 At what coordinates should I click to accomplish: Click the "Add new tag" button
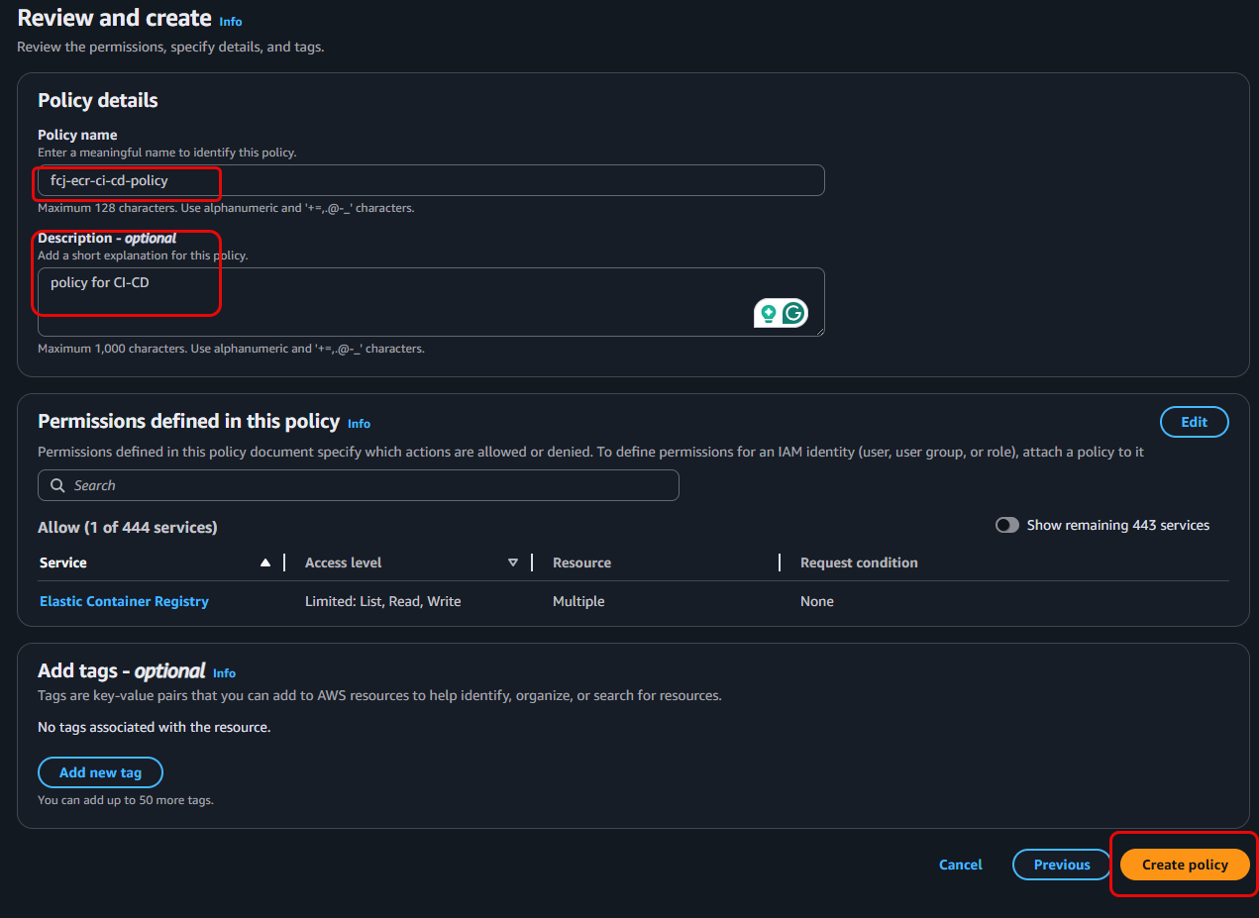100,771
